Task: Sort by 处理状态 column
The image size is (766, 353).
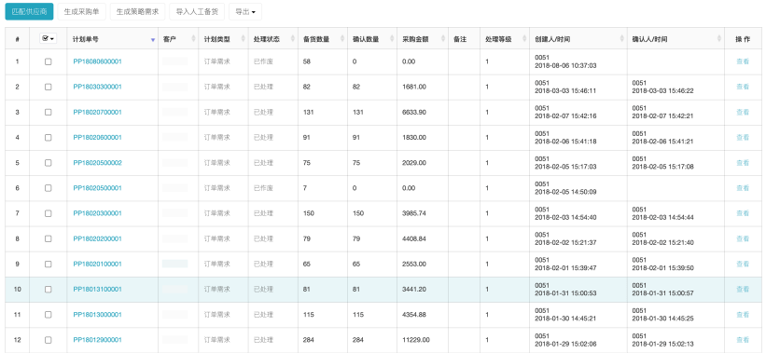Action: point(272,39)
